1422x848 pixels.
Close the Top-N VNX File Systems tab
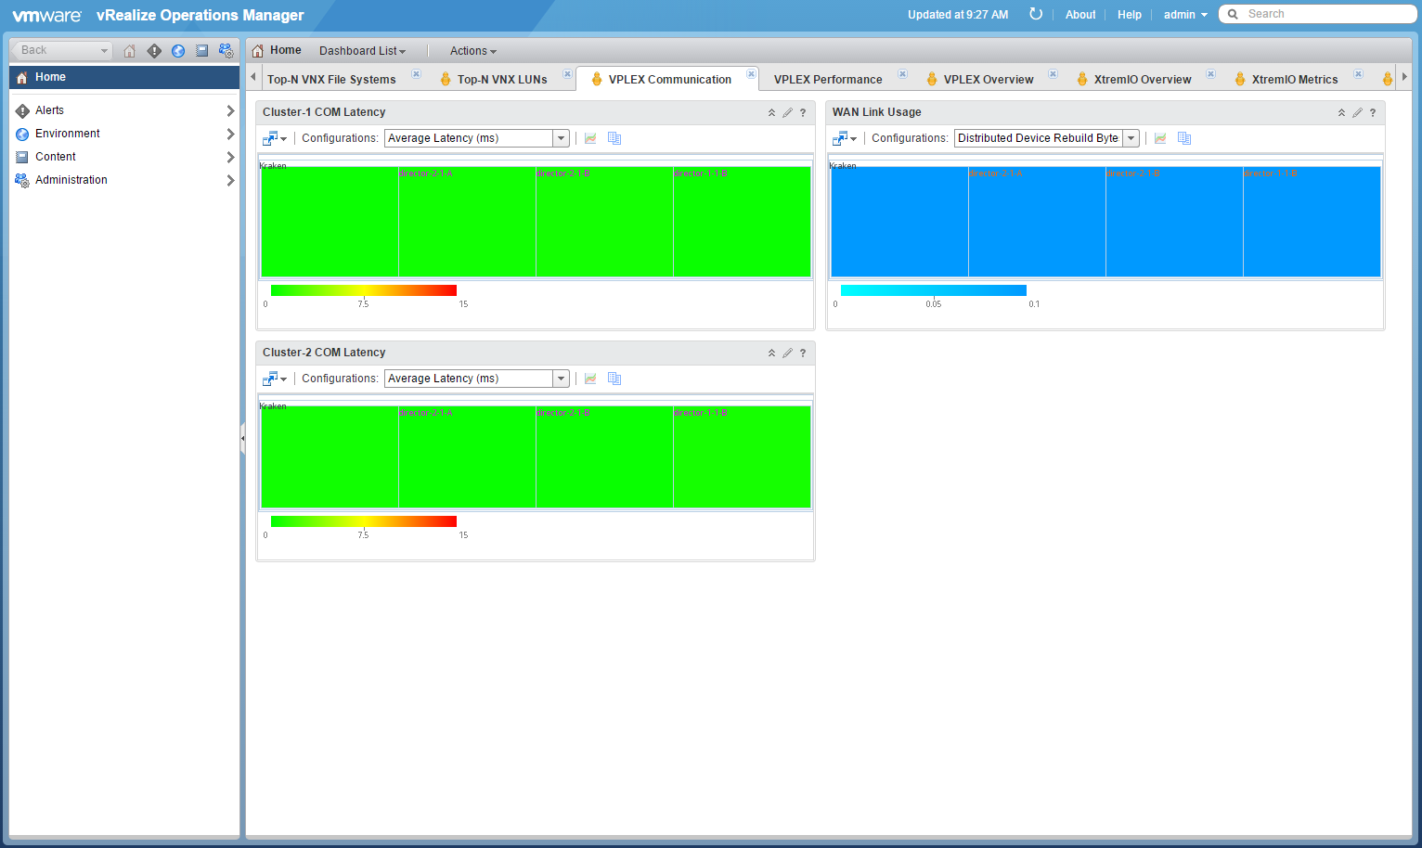[417, 74]
